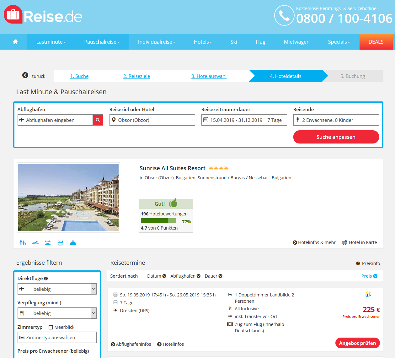Click the Abflughafen eingeben input field
The width and height of the screenshot is (395, 358).
coord(55,120)
